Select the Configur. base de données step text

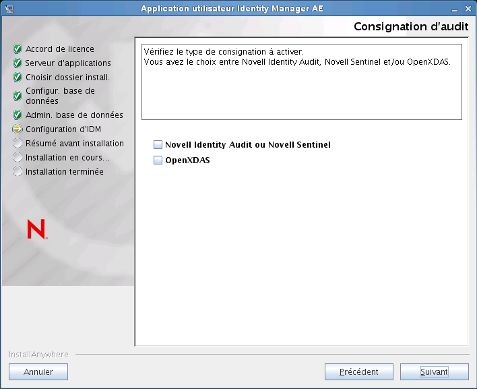(x=60, y=96)
